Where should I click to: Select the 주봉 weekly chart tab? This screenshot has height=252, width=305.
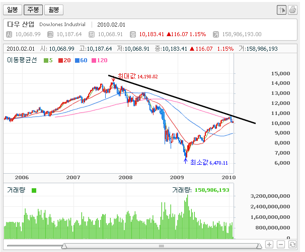click(x=33, y=10)
